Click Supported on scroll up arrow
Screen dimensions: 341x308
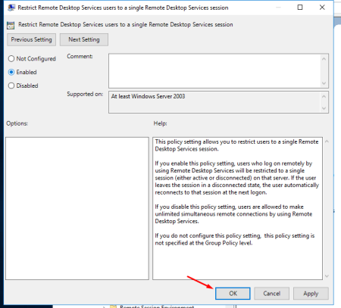click(x=324, y=96)
